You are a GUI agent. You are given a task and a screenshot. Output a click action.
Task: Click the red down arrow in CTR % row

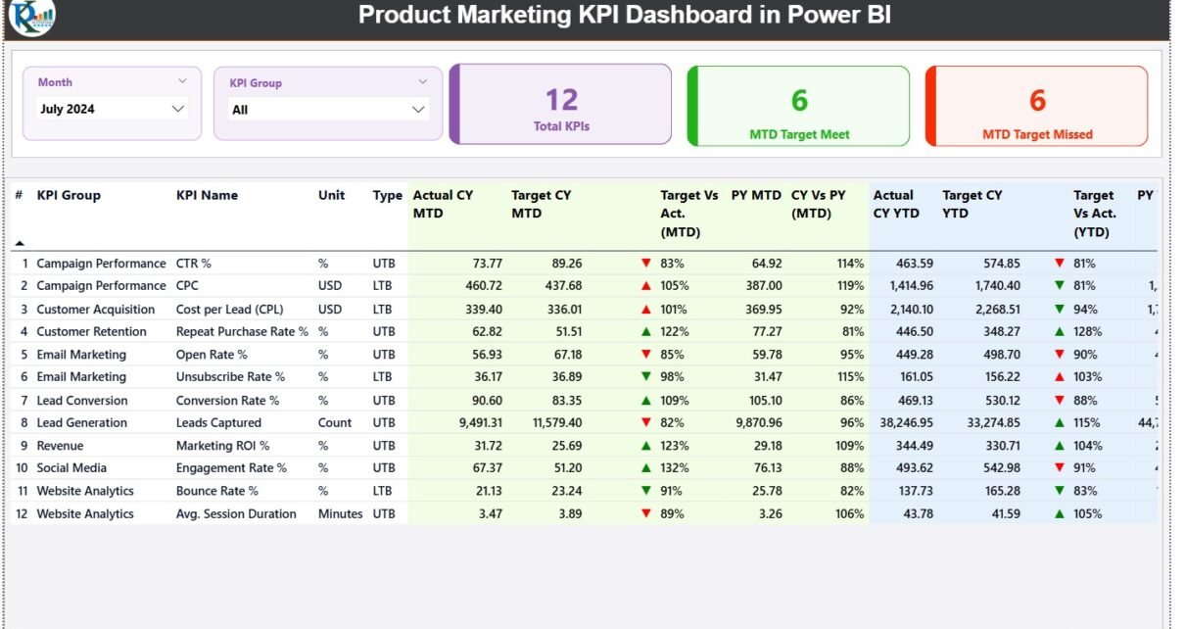tap(645, 264)
